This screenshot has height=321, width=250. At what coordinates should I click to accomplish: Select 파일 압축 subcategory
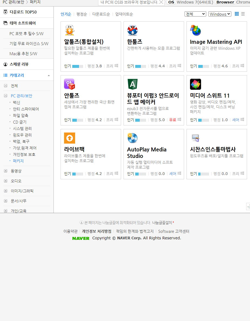click(x=21, y=115)
